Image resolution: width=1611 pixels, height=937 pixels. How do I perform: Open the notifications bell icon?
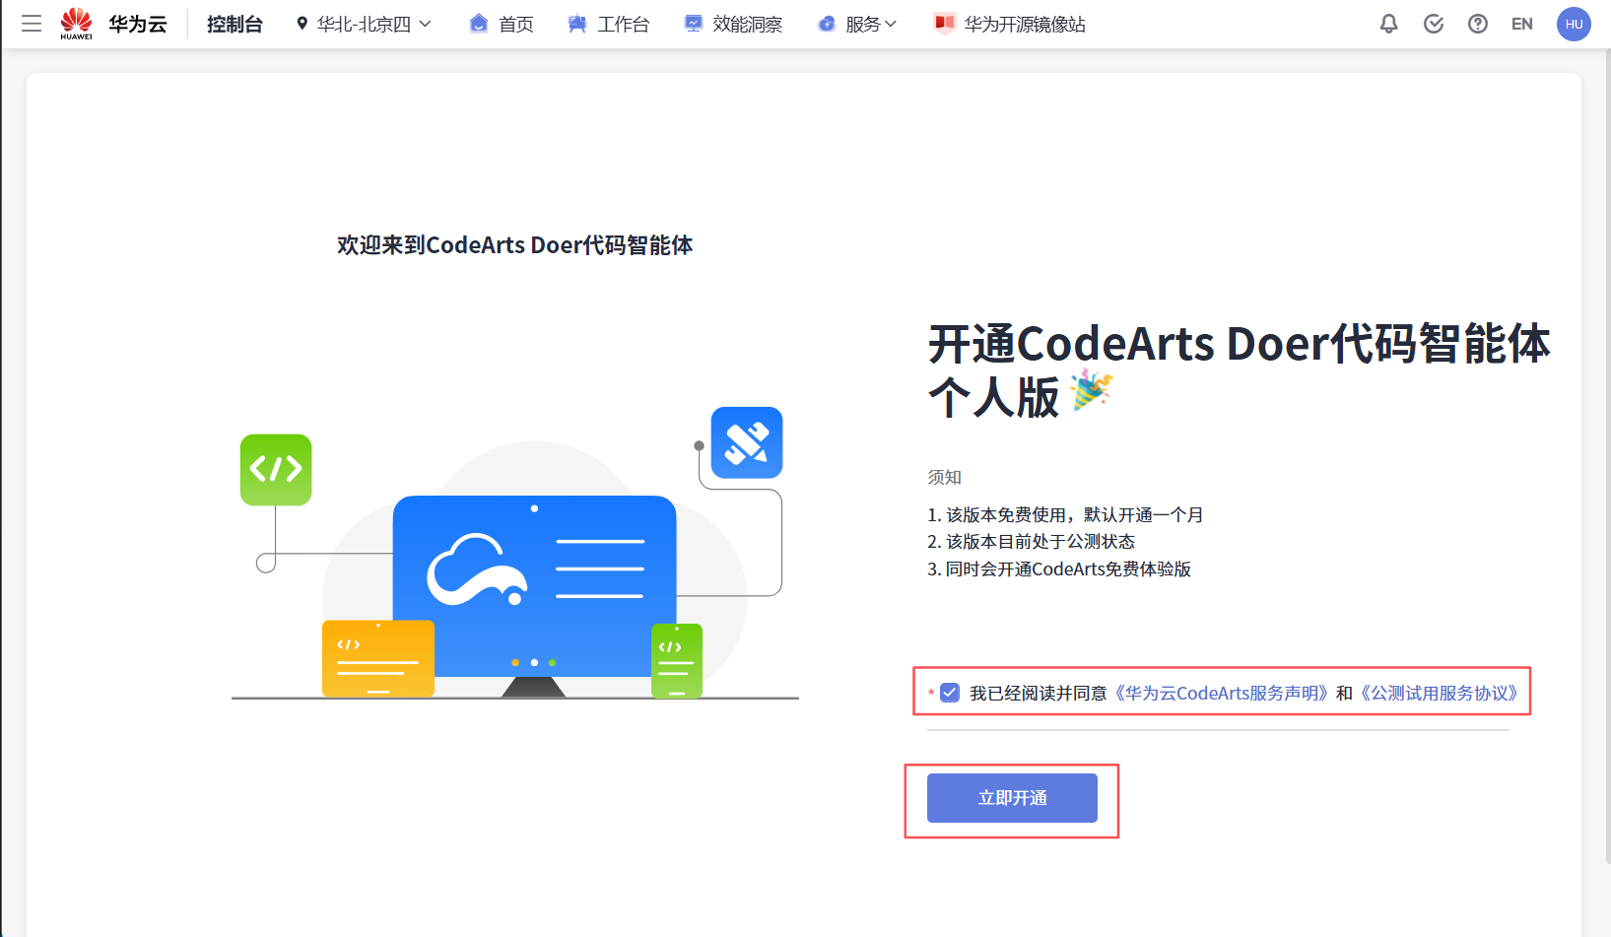pyautogui.click(x=1389, y=24)
